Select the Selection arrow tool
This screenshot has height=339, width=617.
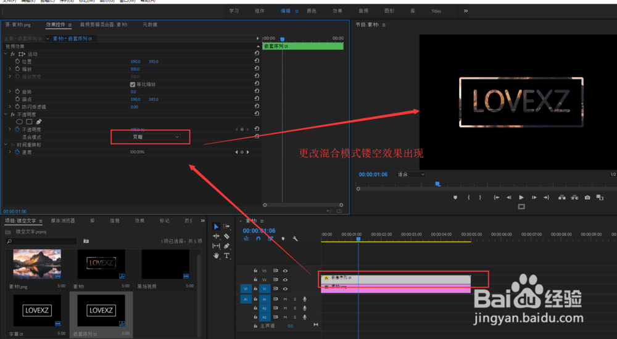(x=216, y=227)
